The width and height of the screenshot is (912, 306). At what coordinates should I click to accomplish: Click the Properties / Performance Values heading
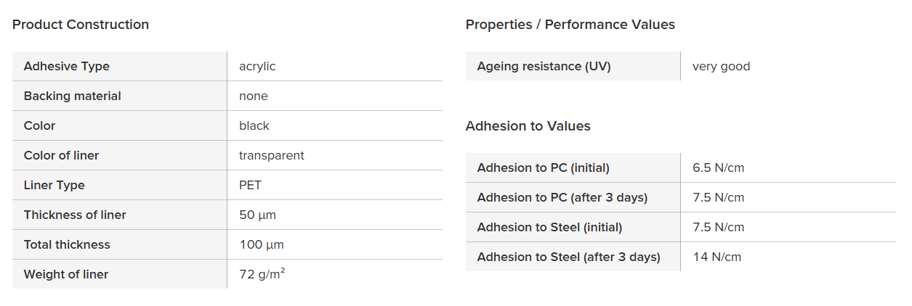point(570,25)
